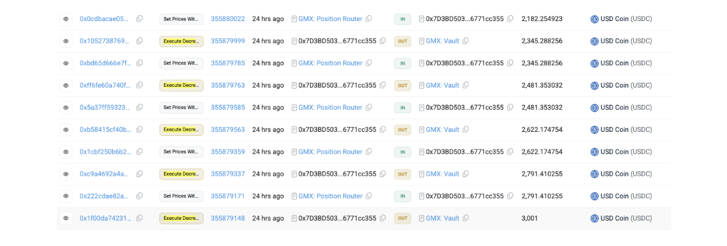Screen dimensions: 727x246
Task: Open block 355879359
Action: [228, 152]
